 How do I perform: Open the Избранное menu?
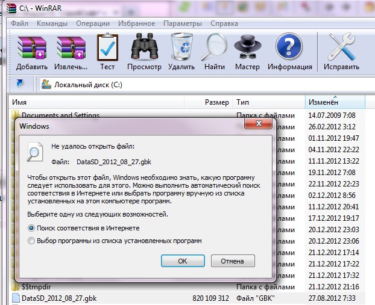coord(137,23)
